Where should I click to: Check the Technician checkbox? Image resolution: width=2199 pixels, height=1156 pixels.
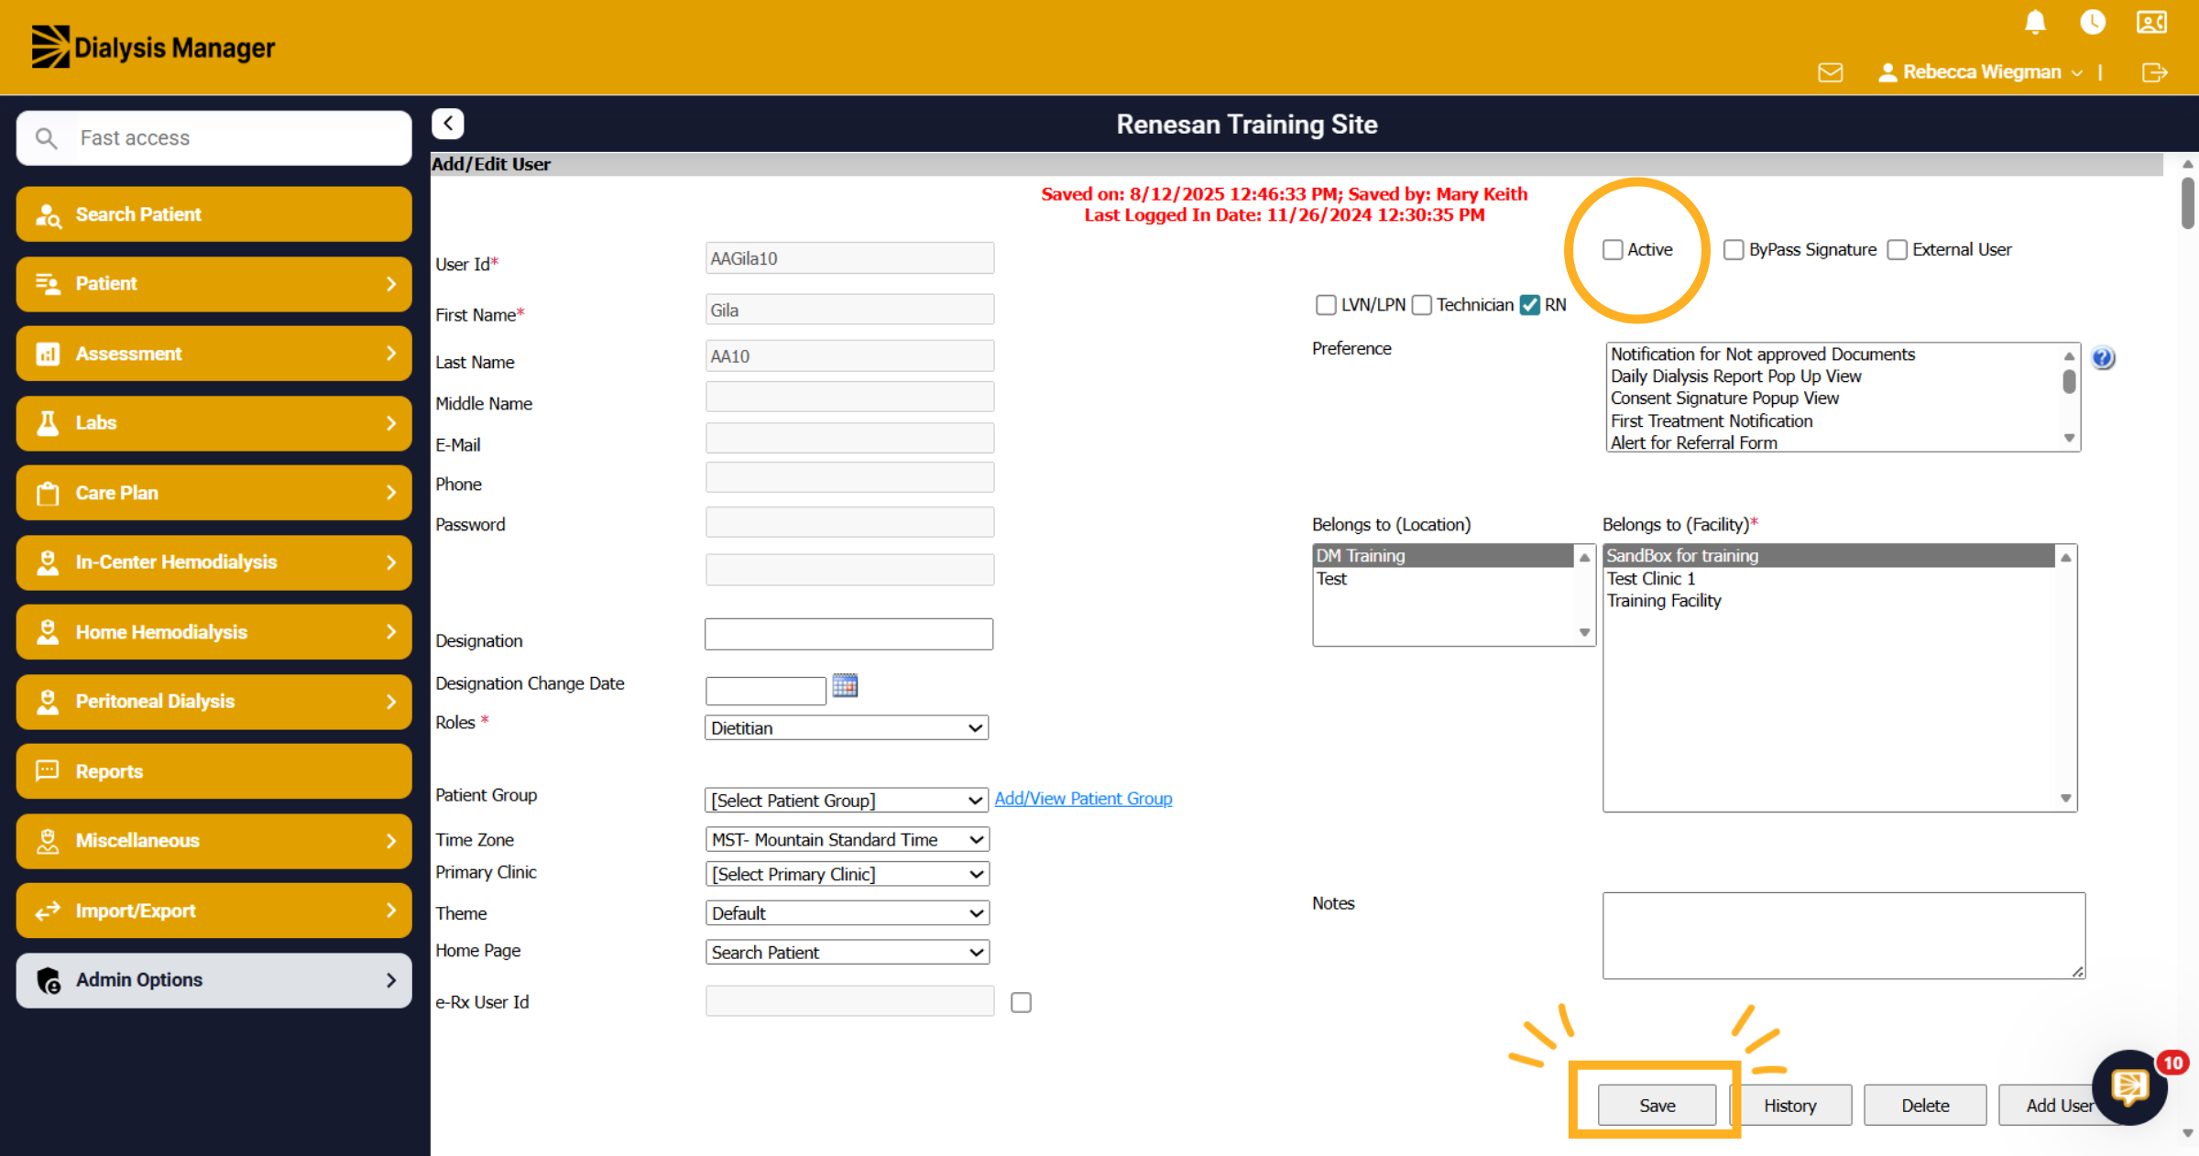tap(1421, 305)
